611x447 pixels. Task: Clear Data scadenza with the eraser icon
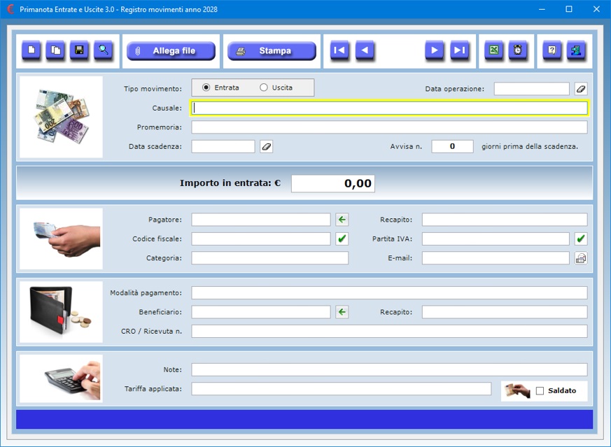(267, 147)
